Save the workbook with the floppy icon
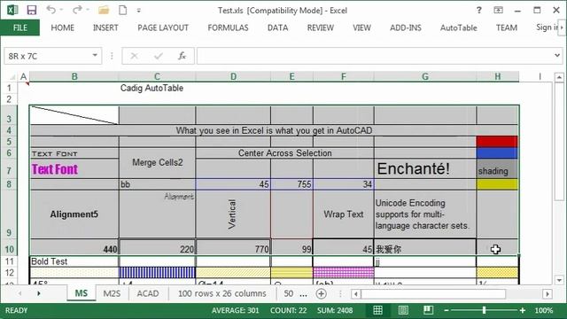The image size is (567, 319). [32, 10]
